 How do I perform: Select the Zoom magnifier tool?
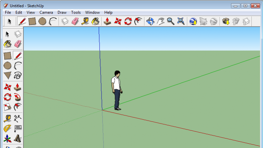point(171,21)
